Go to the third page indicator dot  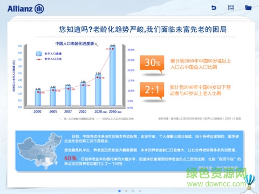[133, 191]
